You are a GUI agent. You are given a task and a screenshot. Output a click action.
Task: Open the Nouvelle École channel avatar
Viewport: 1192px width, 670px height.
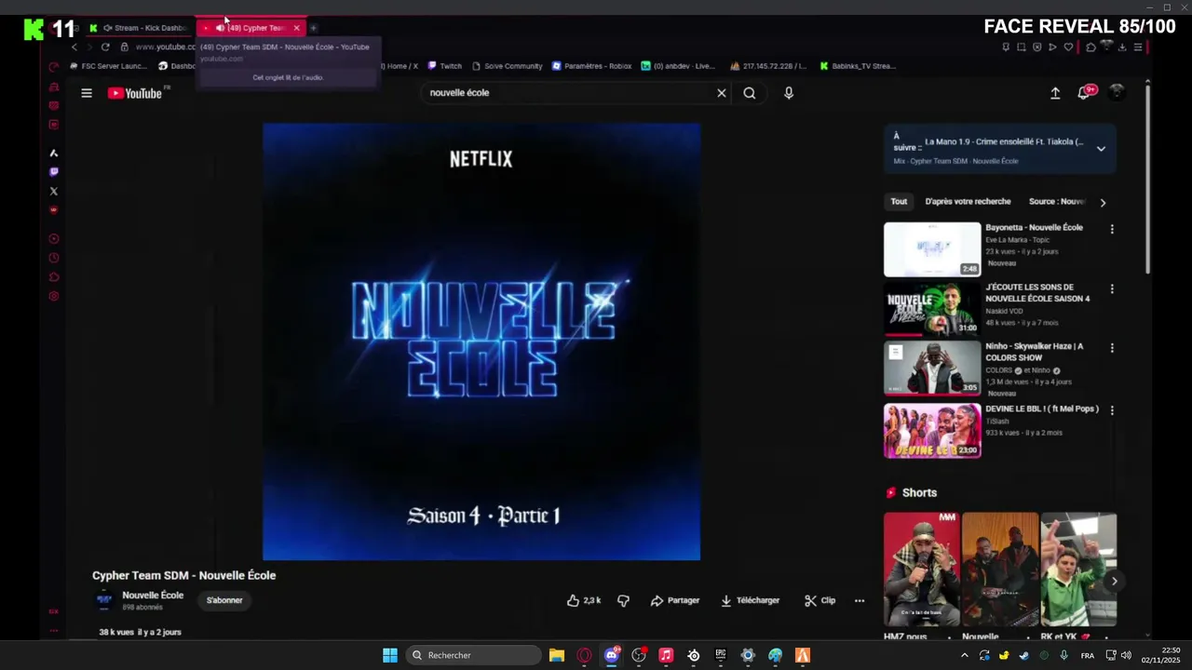[x=105, y=600]
